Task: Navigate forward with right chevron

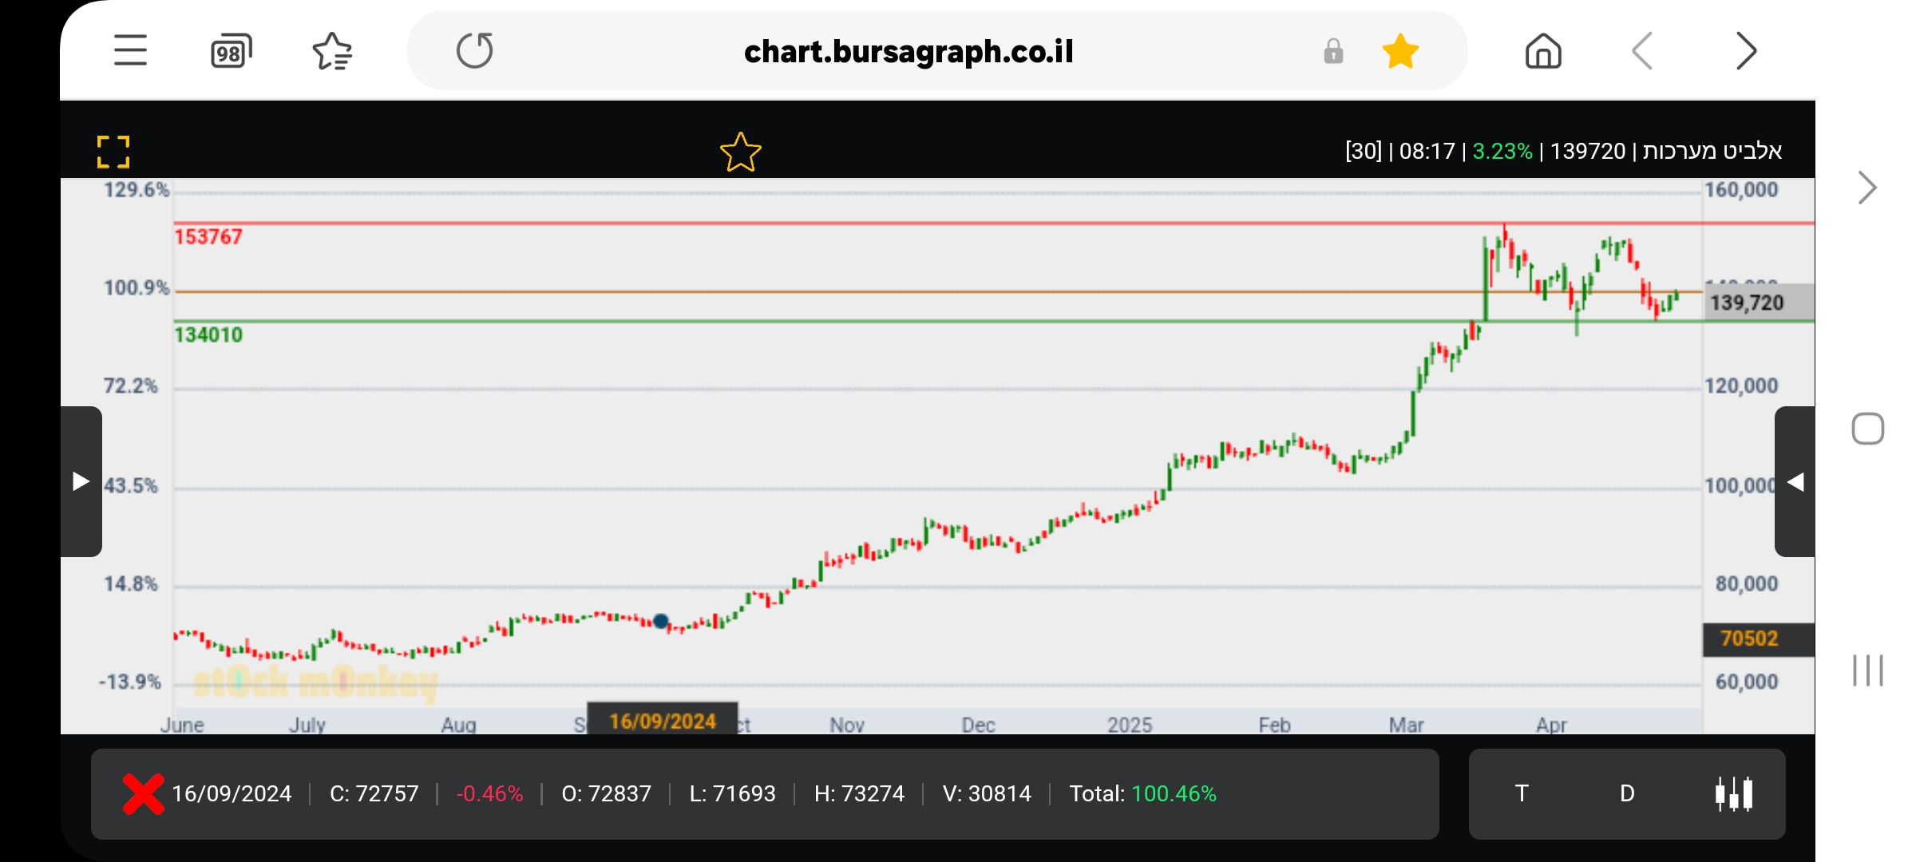Action: pos(1746,52)
